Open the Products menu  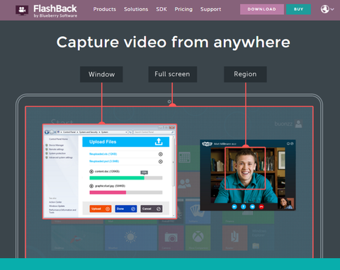point(105,9)
